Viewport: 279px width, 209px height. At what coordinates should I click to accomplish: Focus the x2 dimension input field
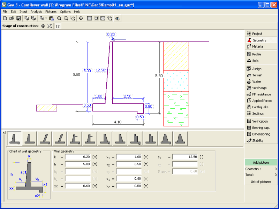point(129,186)
